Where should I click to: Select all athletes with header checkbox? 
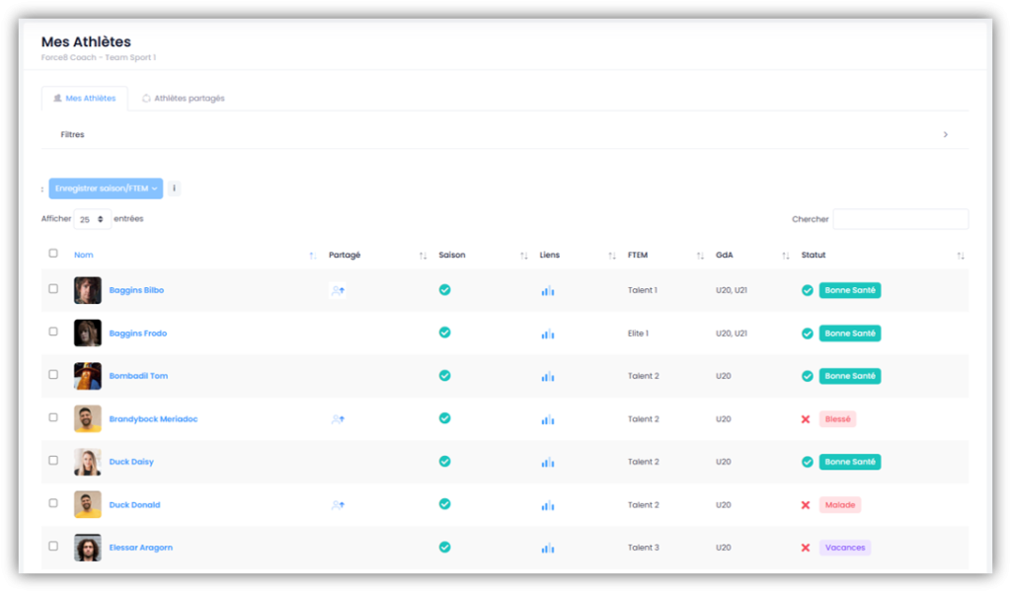point(53,254)
